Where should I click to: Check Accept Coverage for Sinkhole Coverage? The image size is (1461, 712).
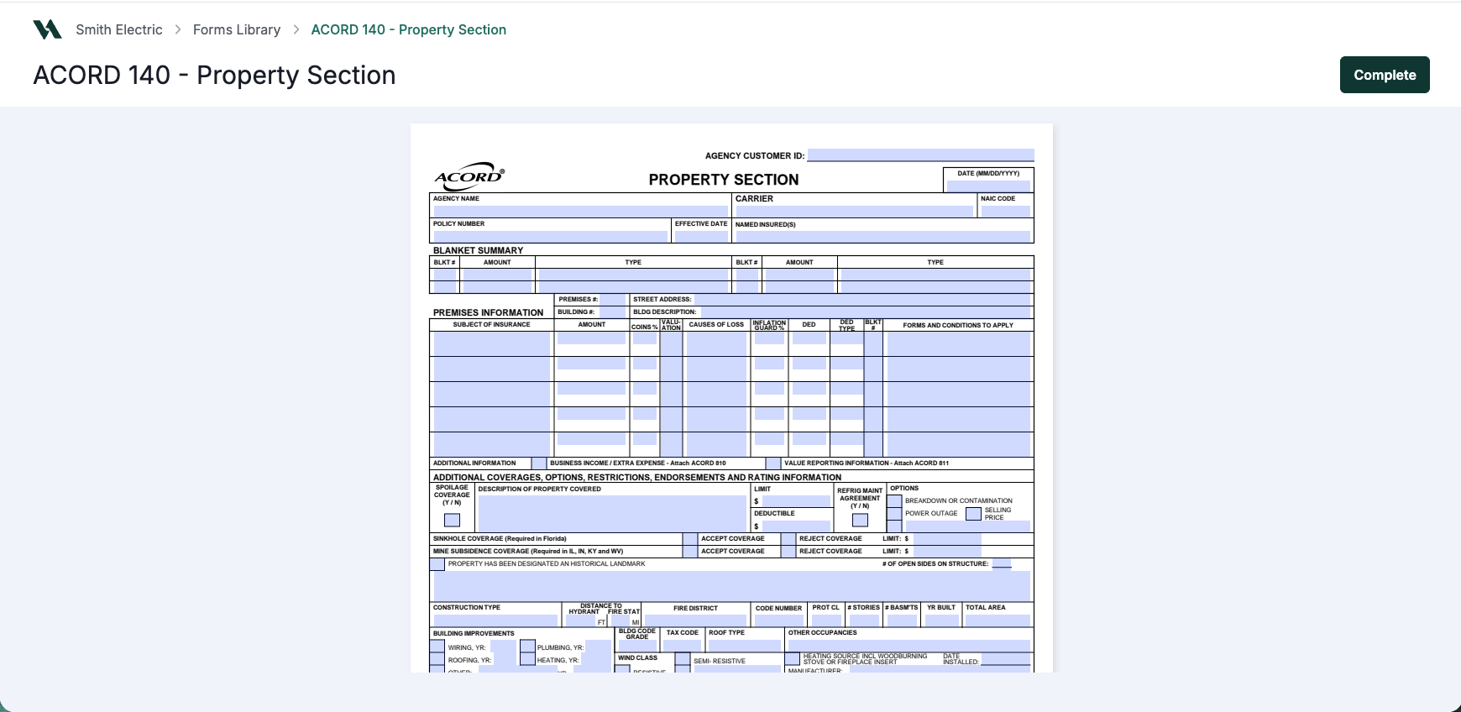pos(689,539)
